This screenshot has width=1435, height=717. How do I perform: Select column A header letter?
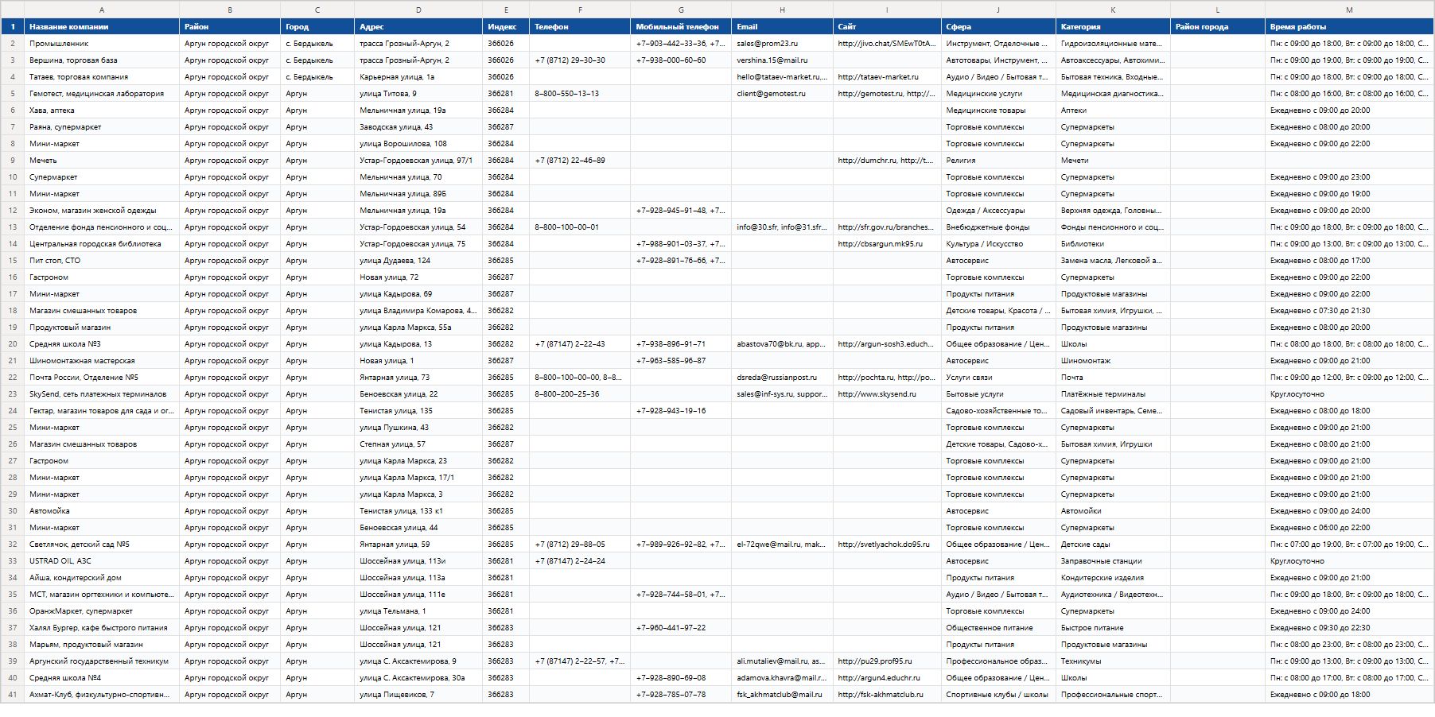tap(102, 10)
